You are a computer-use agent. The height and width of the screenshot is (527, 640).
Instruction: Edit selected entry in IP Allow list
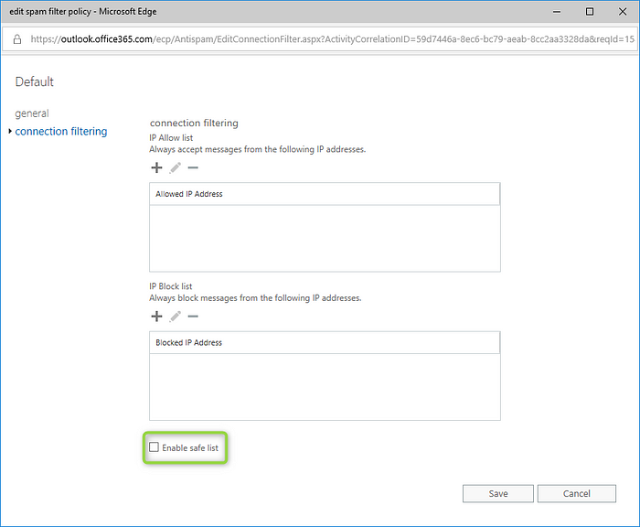coord(176,167)
